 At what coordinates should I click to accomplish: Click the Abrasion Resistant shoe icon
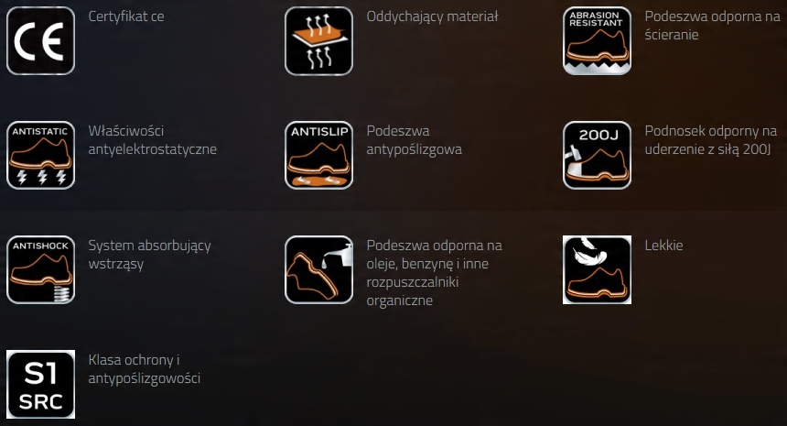pyautogui.click(x=597, y=40)
